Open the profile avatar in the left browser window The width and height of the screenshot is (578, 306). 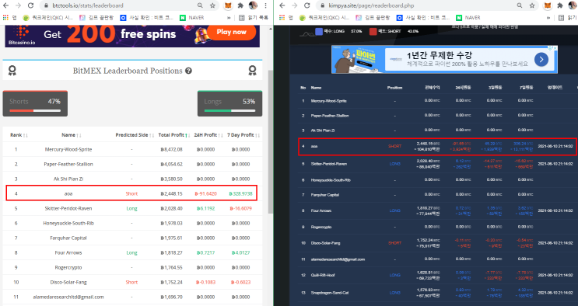[x=254, y=5]
